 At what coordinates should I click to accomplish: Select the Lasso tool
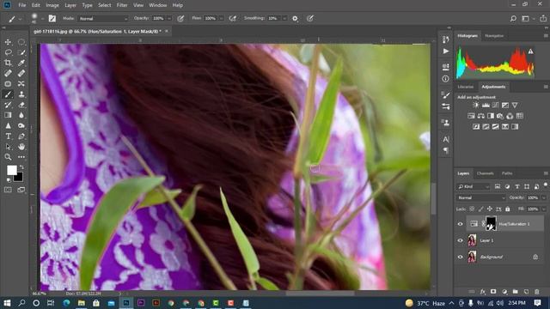[x=8, y=52]
